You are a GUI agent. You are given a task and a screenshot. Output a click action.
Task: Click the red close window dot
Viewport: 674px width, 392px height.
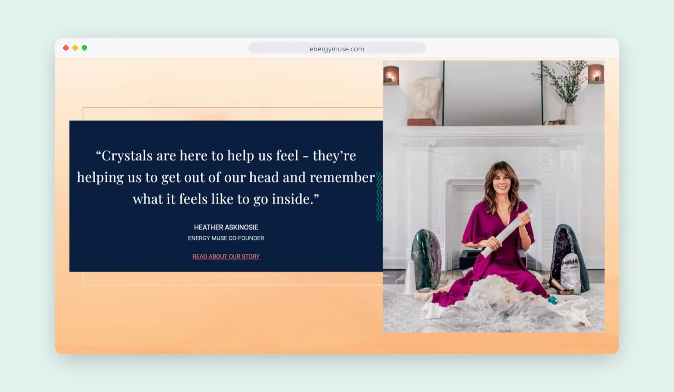[66, 48]
